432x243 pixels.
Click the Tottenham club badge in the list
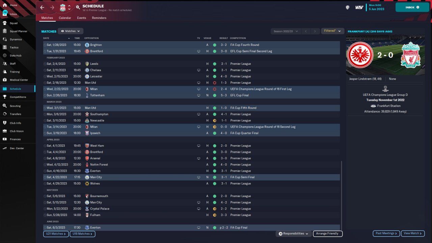(x=87, y=96)
